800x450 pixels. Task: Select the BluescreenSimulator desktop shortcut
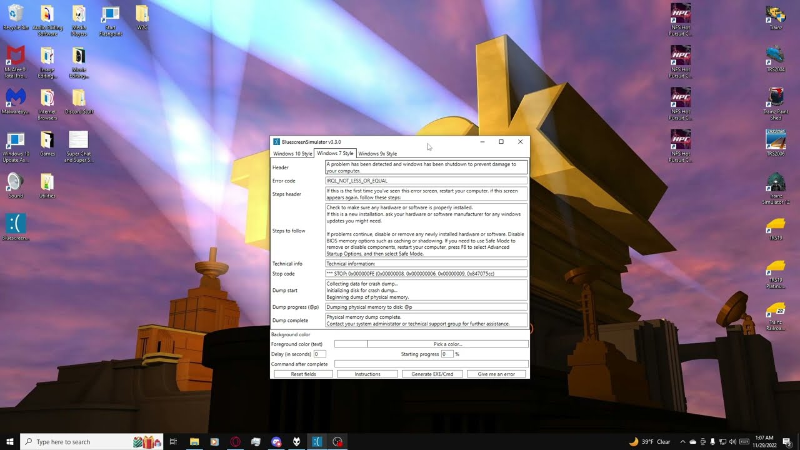tap(16, 227)
